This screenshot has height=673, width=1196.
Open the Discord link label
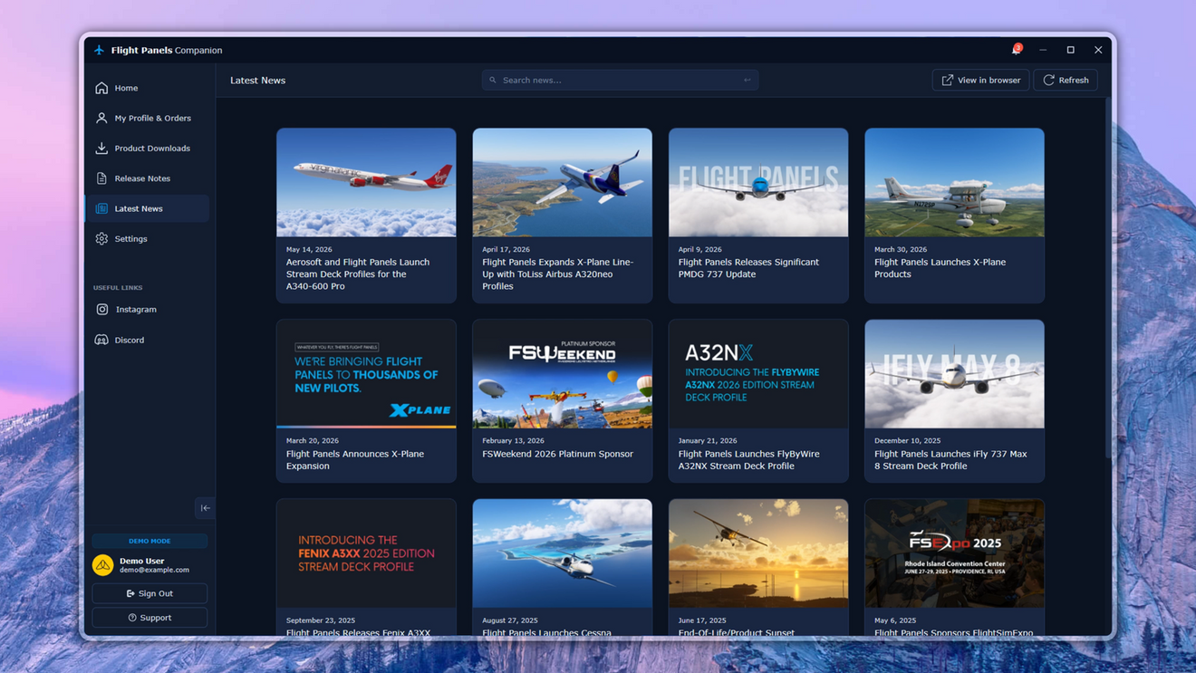click(x=130, y=340)
